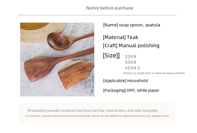Viewport: 197px width, 133px height.
Task: Click the wooden utensils product photo
Action: (57, 59)
